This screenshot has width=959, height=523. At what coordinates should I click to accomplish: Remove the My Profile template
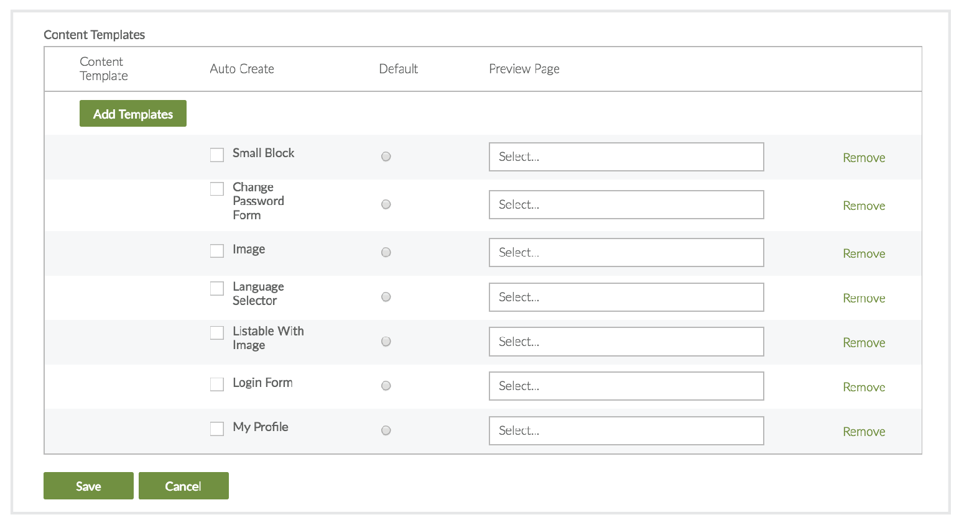[x=864, y=432]
